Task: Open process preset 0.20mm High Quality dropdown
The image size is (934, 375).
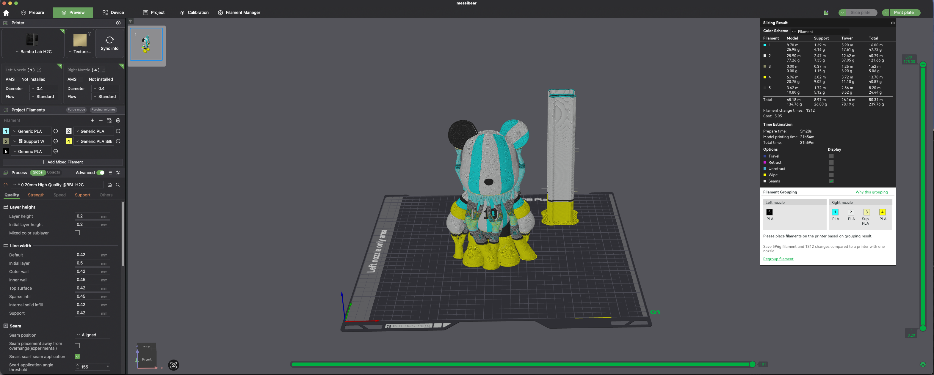Action: tap(57, 185)
